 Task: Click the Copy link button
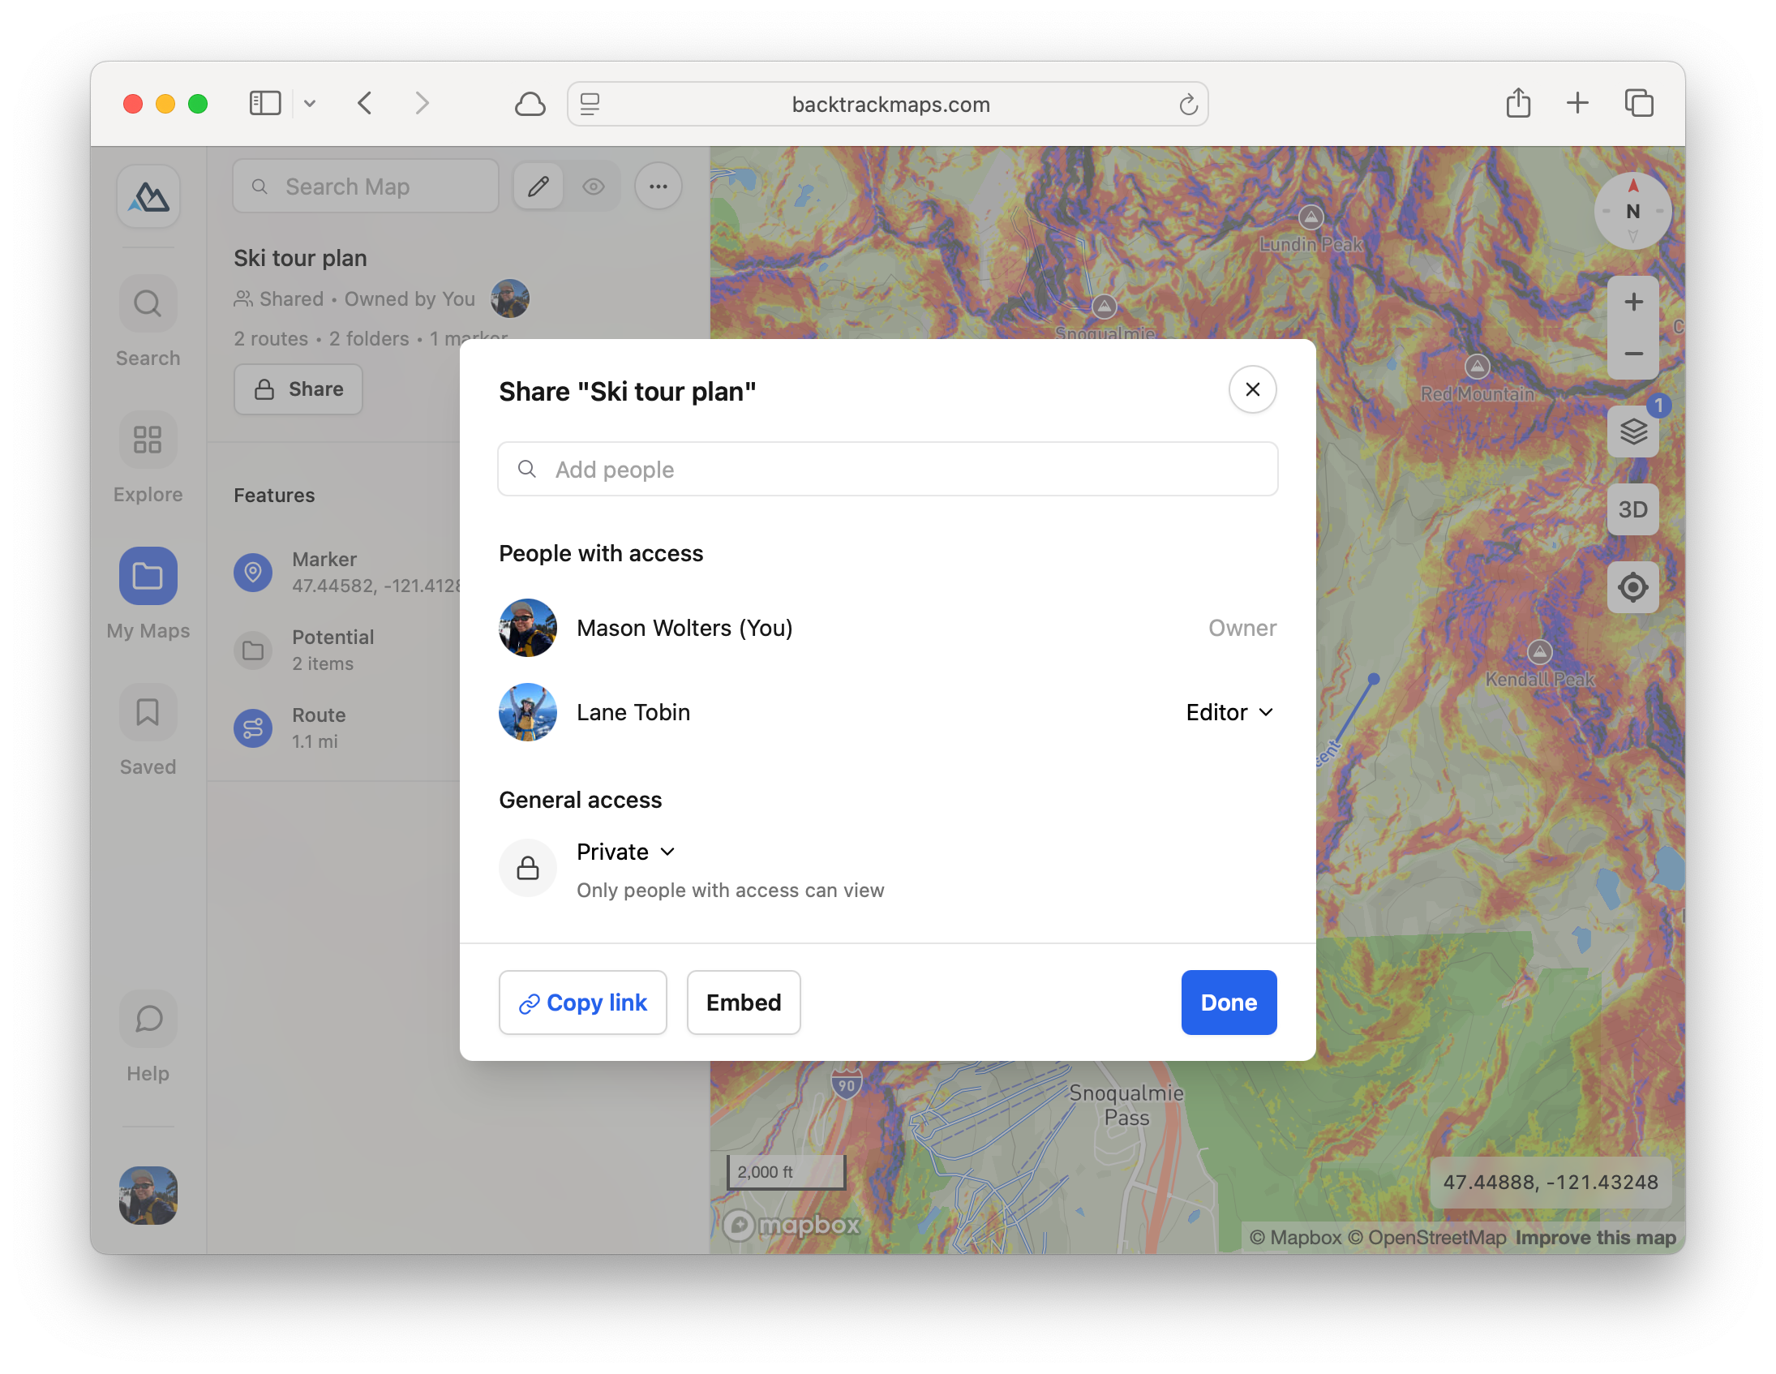coord(582,1003)
